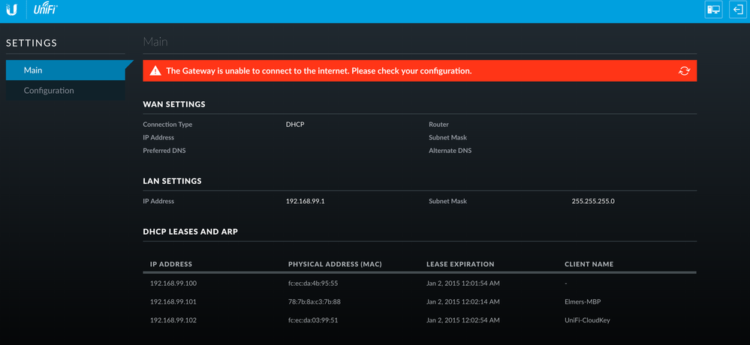
Task: Click the IP ADDRESS column header
Action: point(170,264)
